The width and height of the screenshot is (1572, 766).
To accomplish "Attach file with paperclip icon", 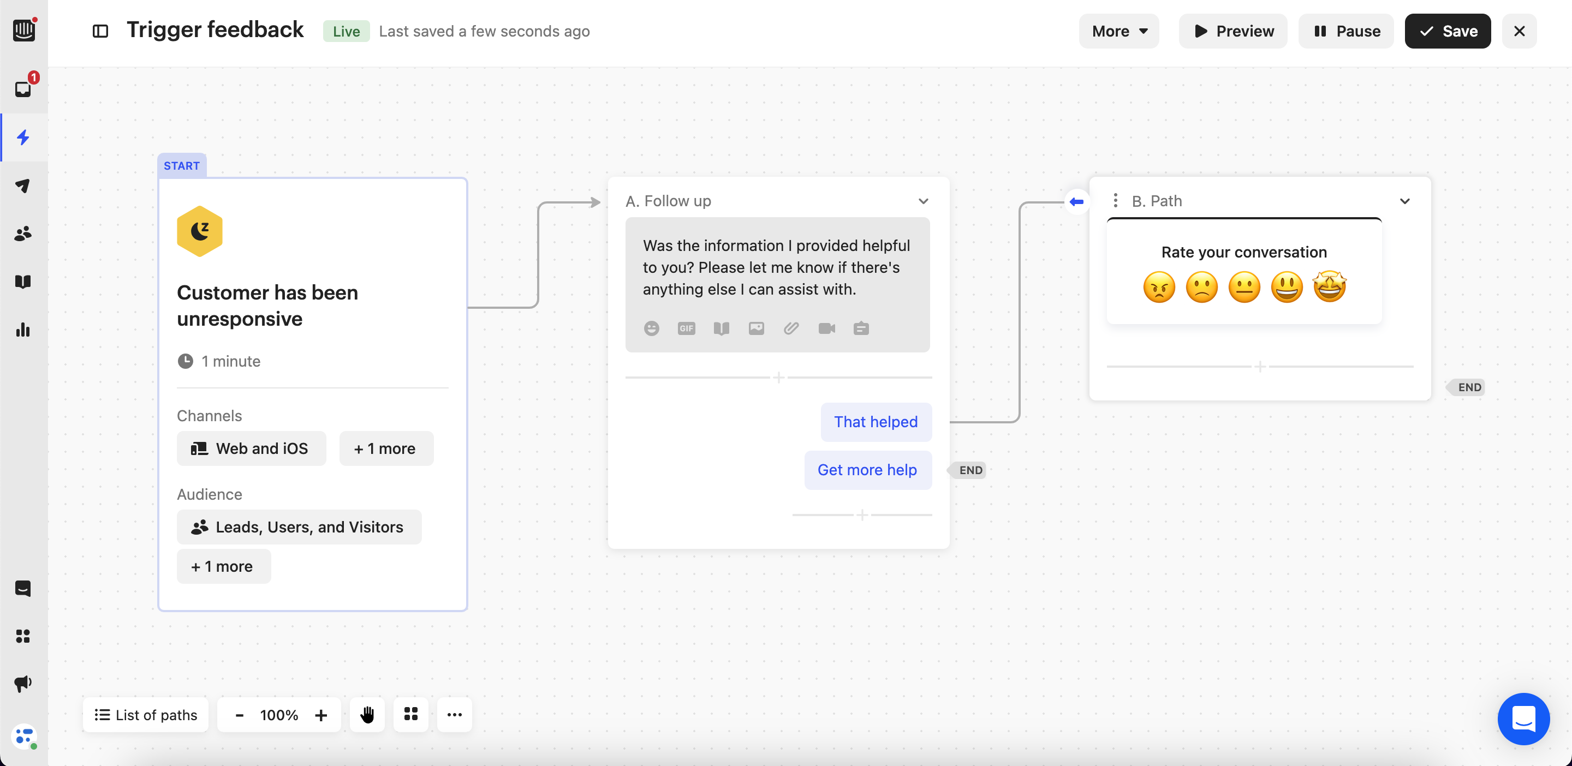I will (x=791, y=328).
